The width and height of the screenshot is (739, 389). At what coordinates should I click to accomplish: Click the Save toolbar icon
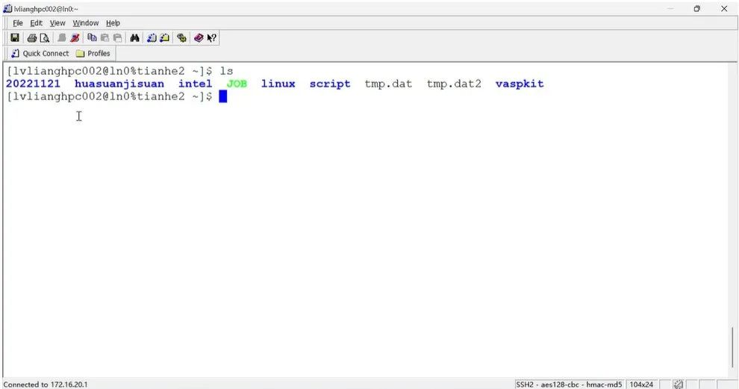(15, 38)
